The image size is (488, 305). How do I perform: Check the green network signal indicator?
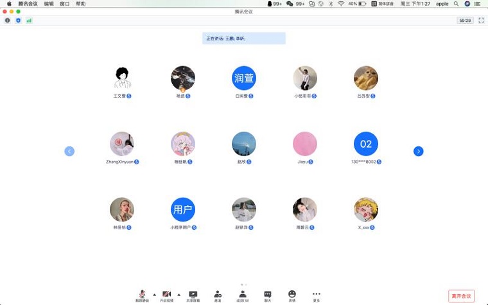(x=29, y=21)
